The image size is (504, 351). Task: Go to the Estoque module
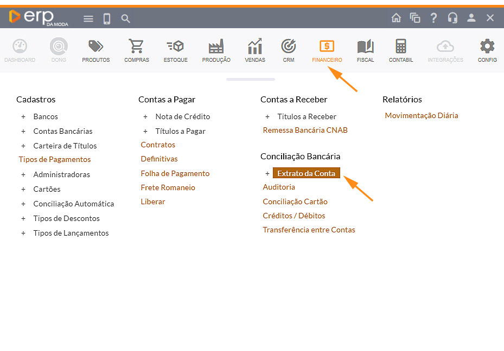(x=175, y=50)
